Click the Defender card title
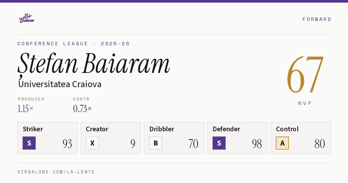This screenshot has height=183, width=348. [226, 129]
